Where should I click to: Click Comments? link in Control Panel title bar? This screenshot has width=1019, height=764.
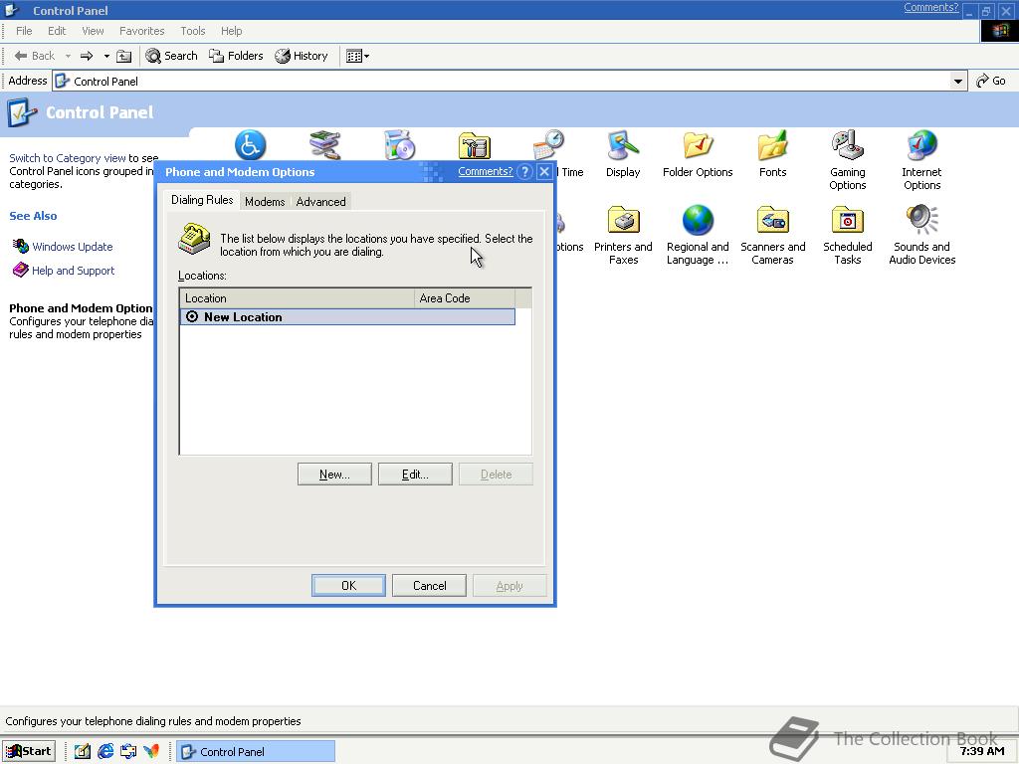[x=930, y=7]
